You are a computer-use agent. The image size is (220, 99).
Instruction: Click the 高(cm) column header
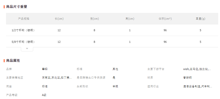[130, 19]
